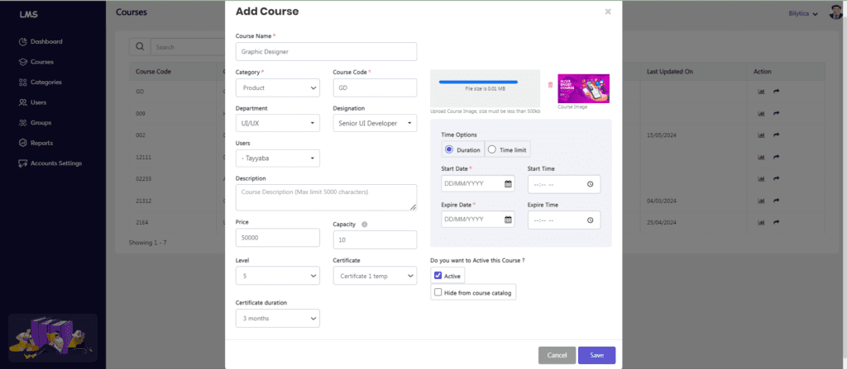
Task: Open the Category dropdown showing Product
Action: coord(278,88)
